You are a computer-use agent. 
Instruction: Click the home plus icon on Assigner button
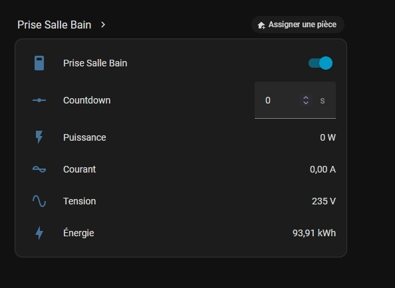261,25
